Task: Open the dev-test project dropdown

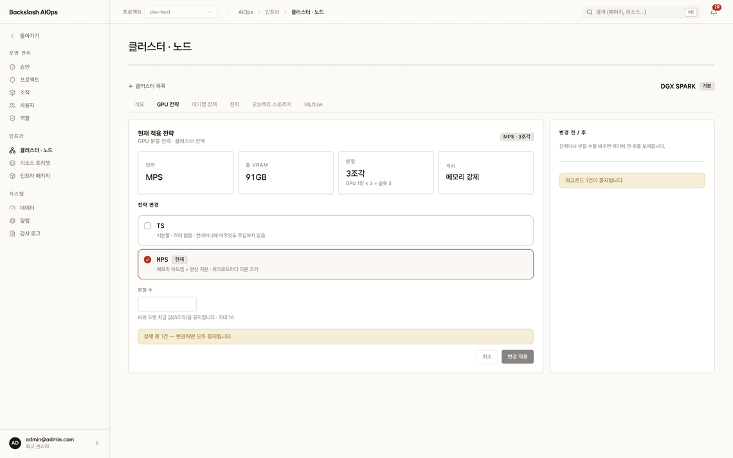Action: (181, 12)
